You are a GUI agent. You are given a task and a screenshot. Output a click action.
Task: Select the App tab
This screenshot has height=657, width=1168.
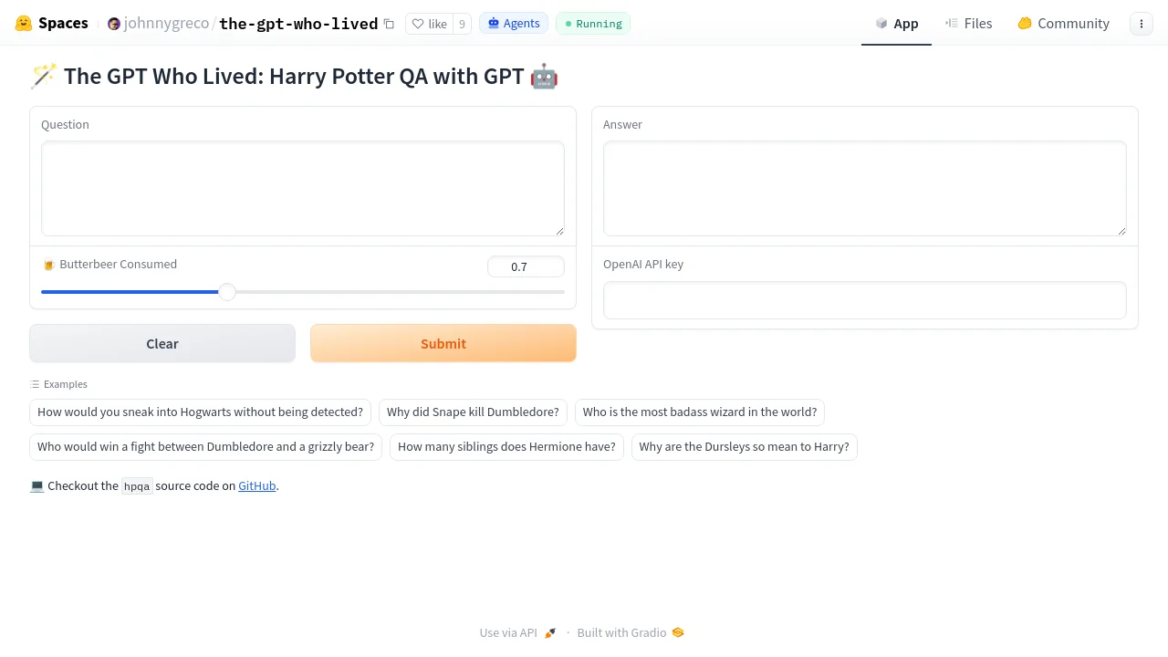896,24
